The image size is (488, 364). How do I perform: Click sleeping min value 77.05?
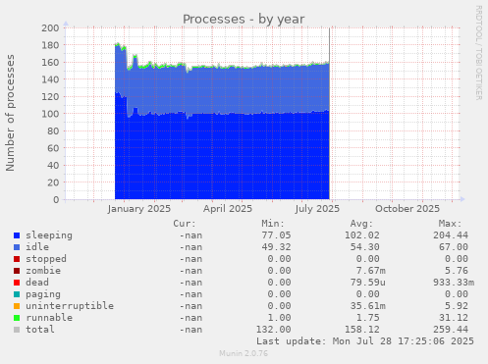tap(276, 235)
